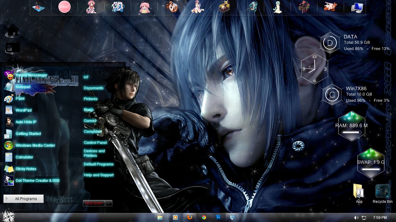Open Auto Hide IP program icon

pyautogui.click(x=9, y=122)
